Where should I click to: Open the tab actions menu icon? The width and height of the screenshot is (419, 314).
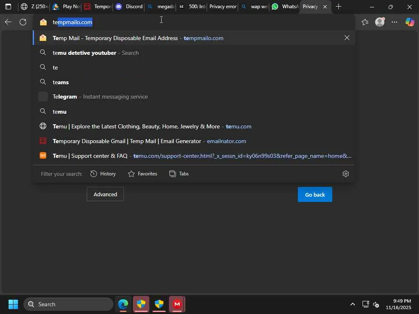pos(8,7)
